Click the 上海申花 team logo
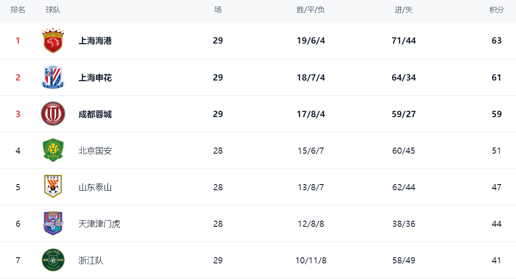The image size is (516, 279). (x=53, y=77)
